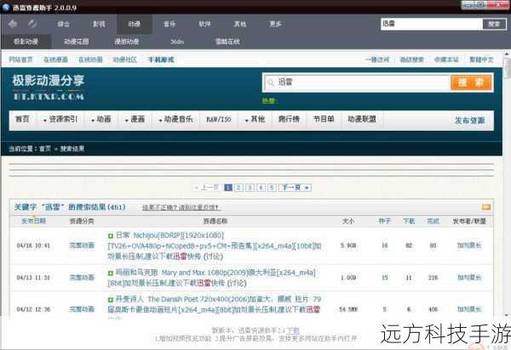This screenshot has height=350, width=511.
Task: Click the green icon before The Danish Poet
Action: point(111,300)
